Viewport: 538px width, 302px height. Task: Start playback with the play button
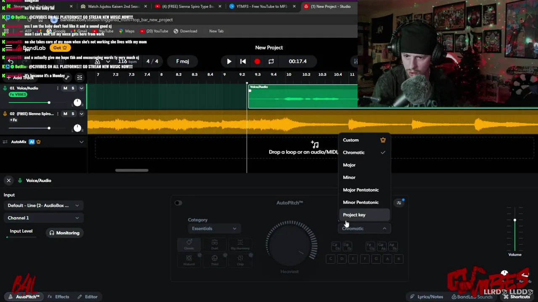coord(229,61)
